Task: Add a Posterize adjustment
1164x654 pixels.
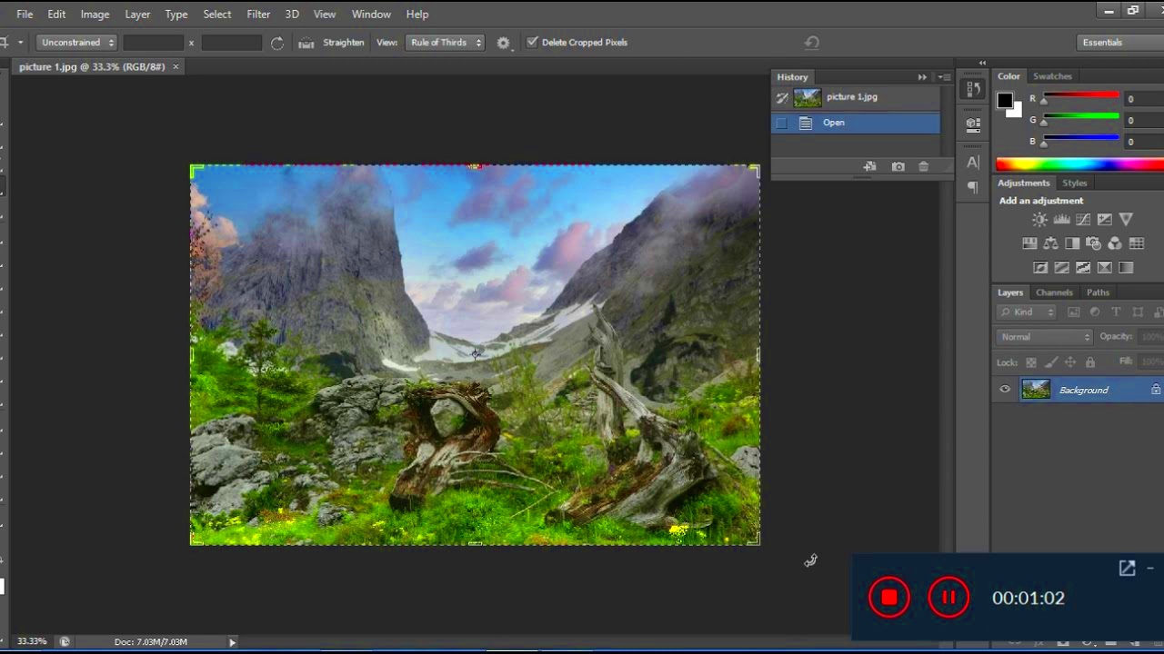Action: click(1062, 268)
